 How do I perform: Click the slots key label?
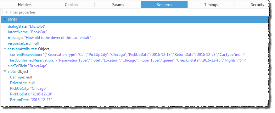(12, 72)
